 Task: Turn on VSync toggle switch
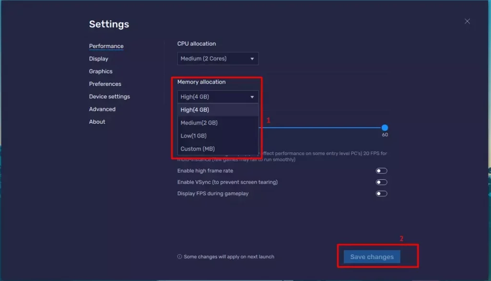pos(381,182)
